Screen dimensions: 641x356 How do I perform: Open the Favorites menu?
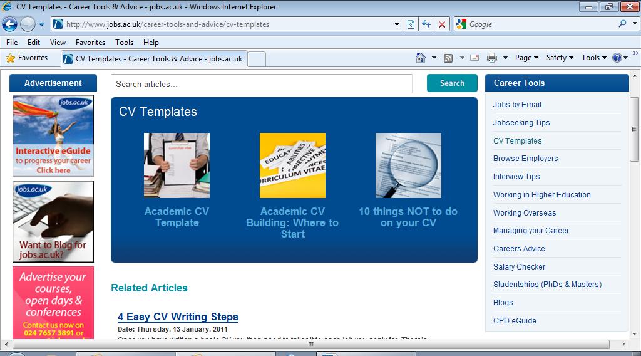[x=90, y=43]
